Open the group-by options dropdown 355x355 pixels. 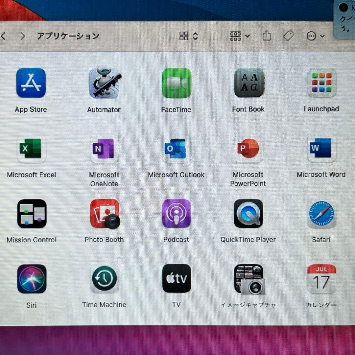pyautogui.click(x=240, y=36)
